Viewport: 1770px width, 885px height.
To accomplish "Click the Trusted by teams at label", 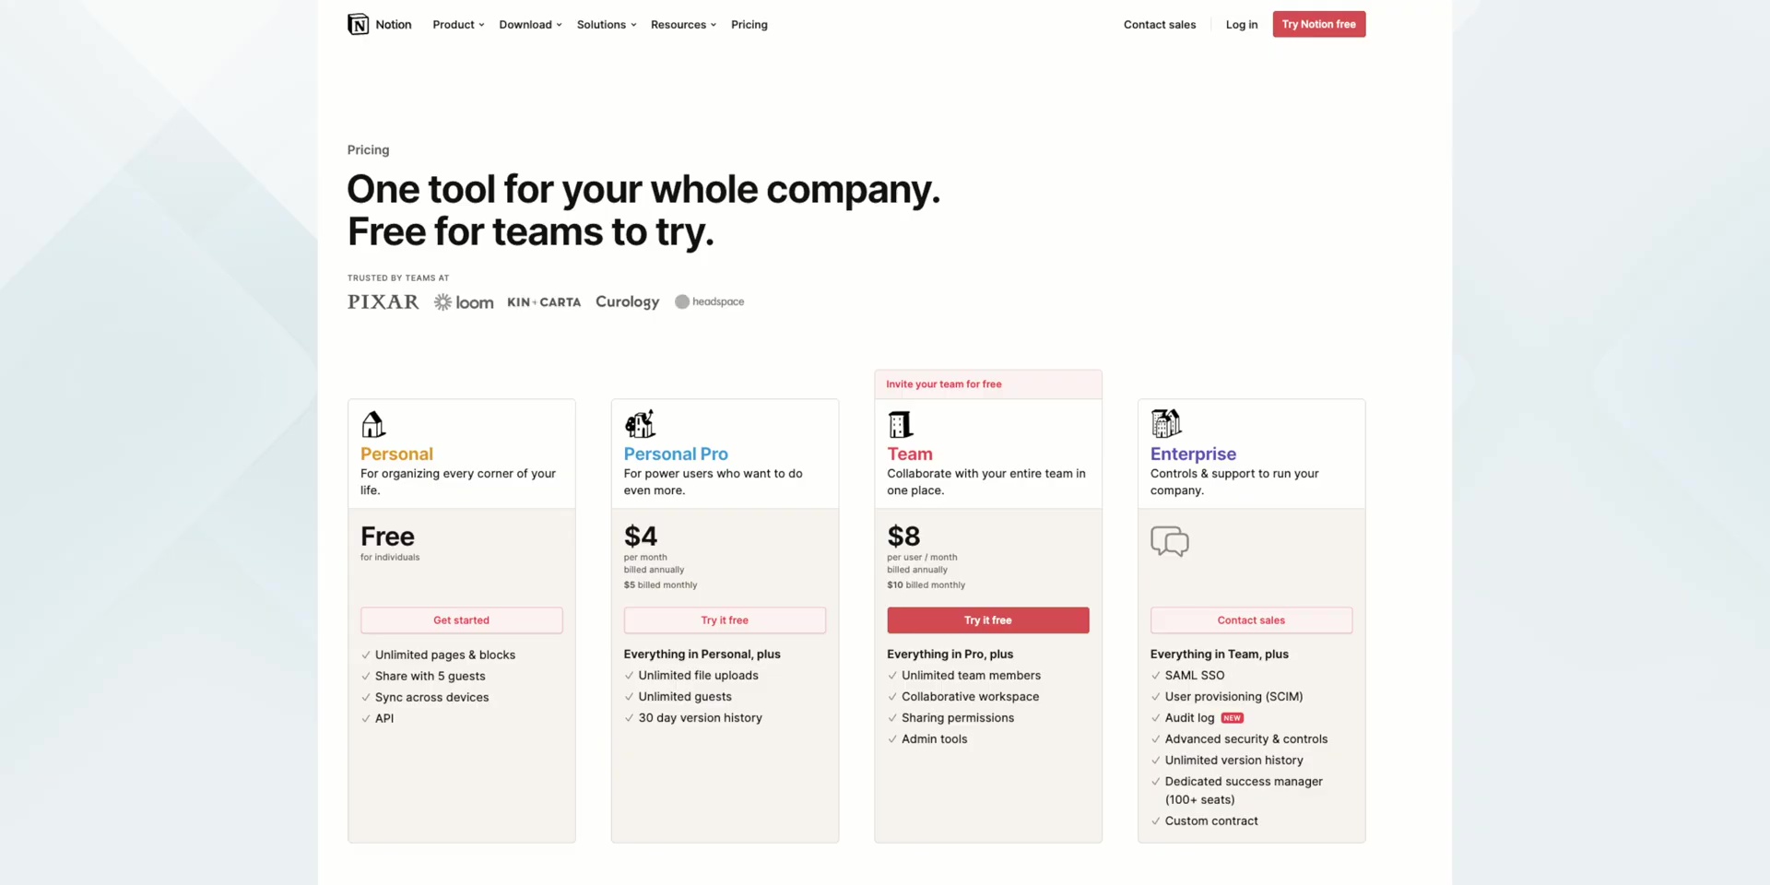I will pos(398,277).
